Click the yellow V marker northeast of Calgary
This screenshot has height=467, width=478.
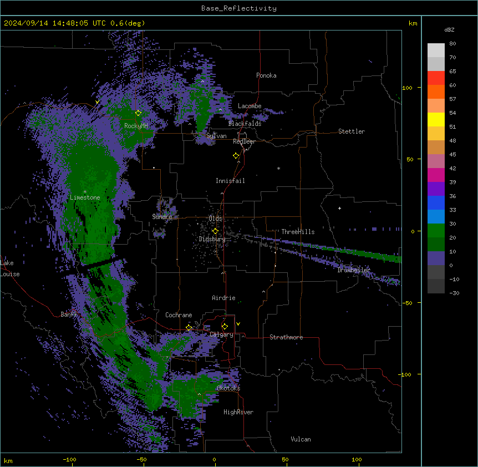(238, 324)
